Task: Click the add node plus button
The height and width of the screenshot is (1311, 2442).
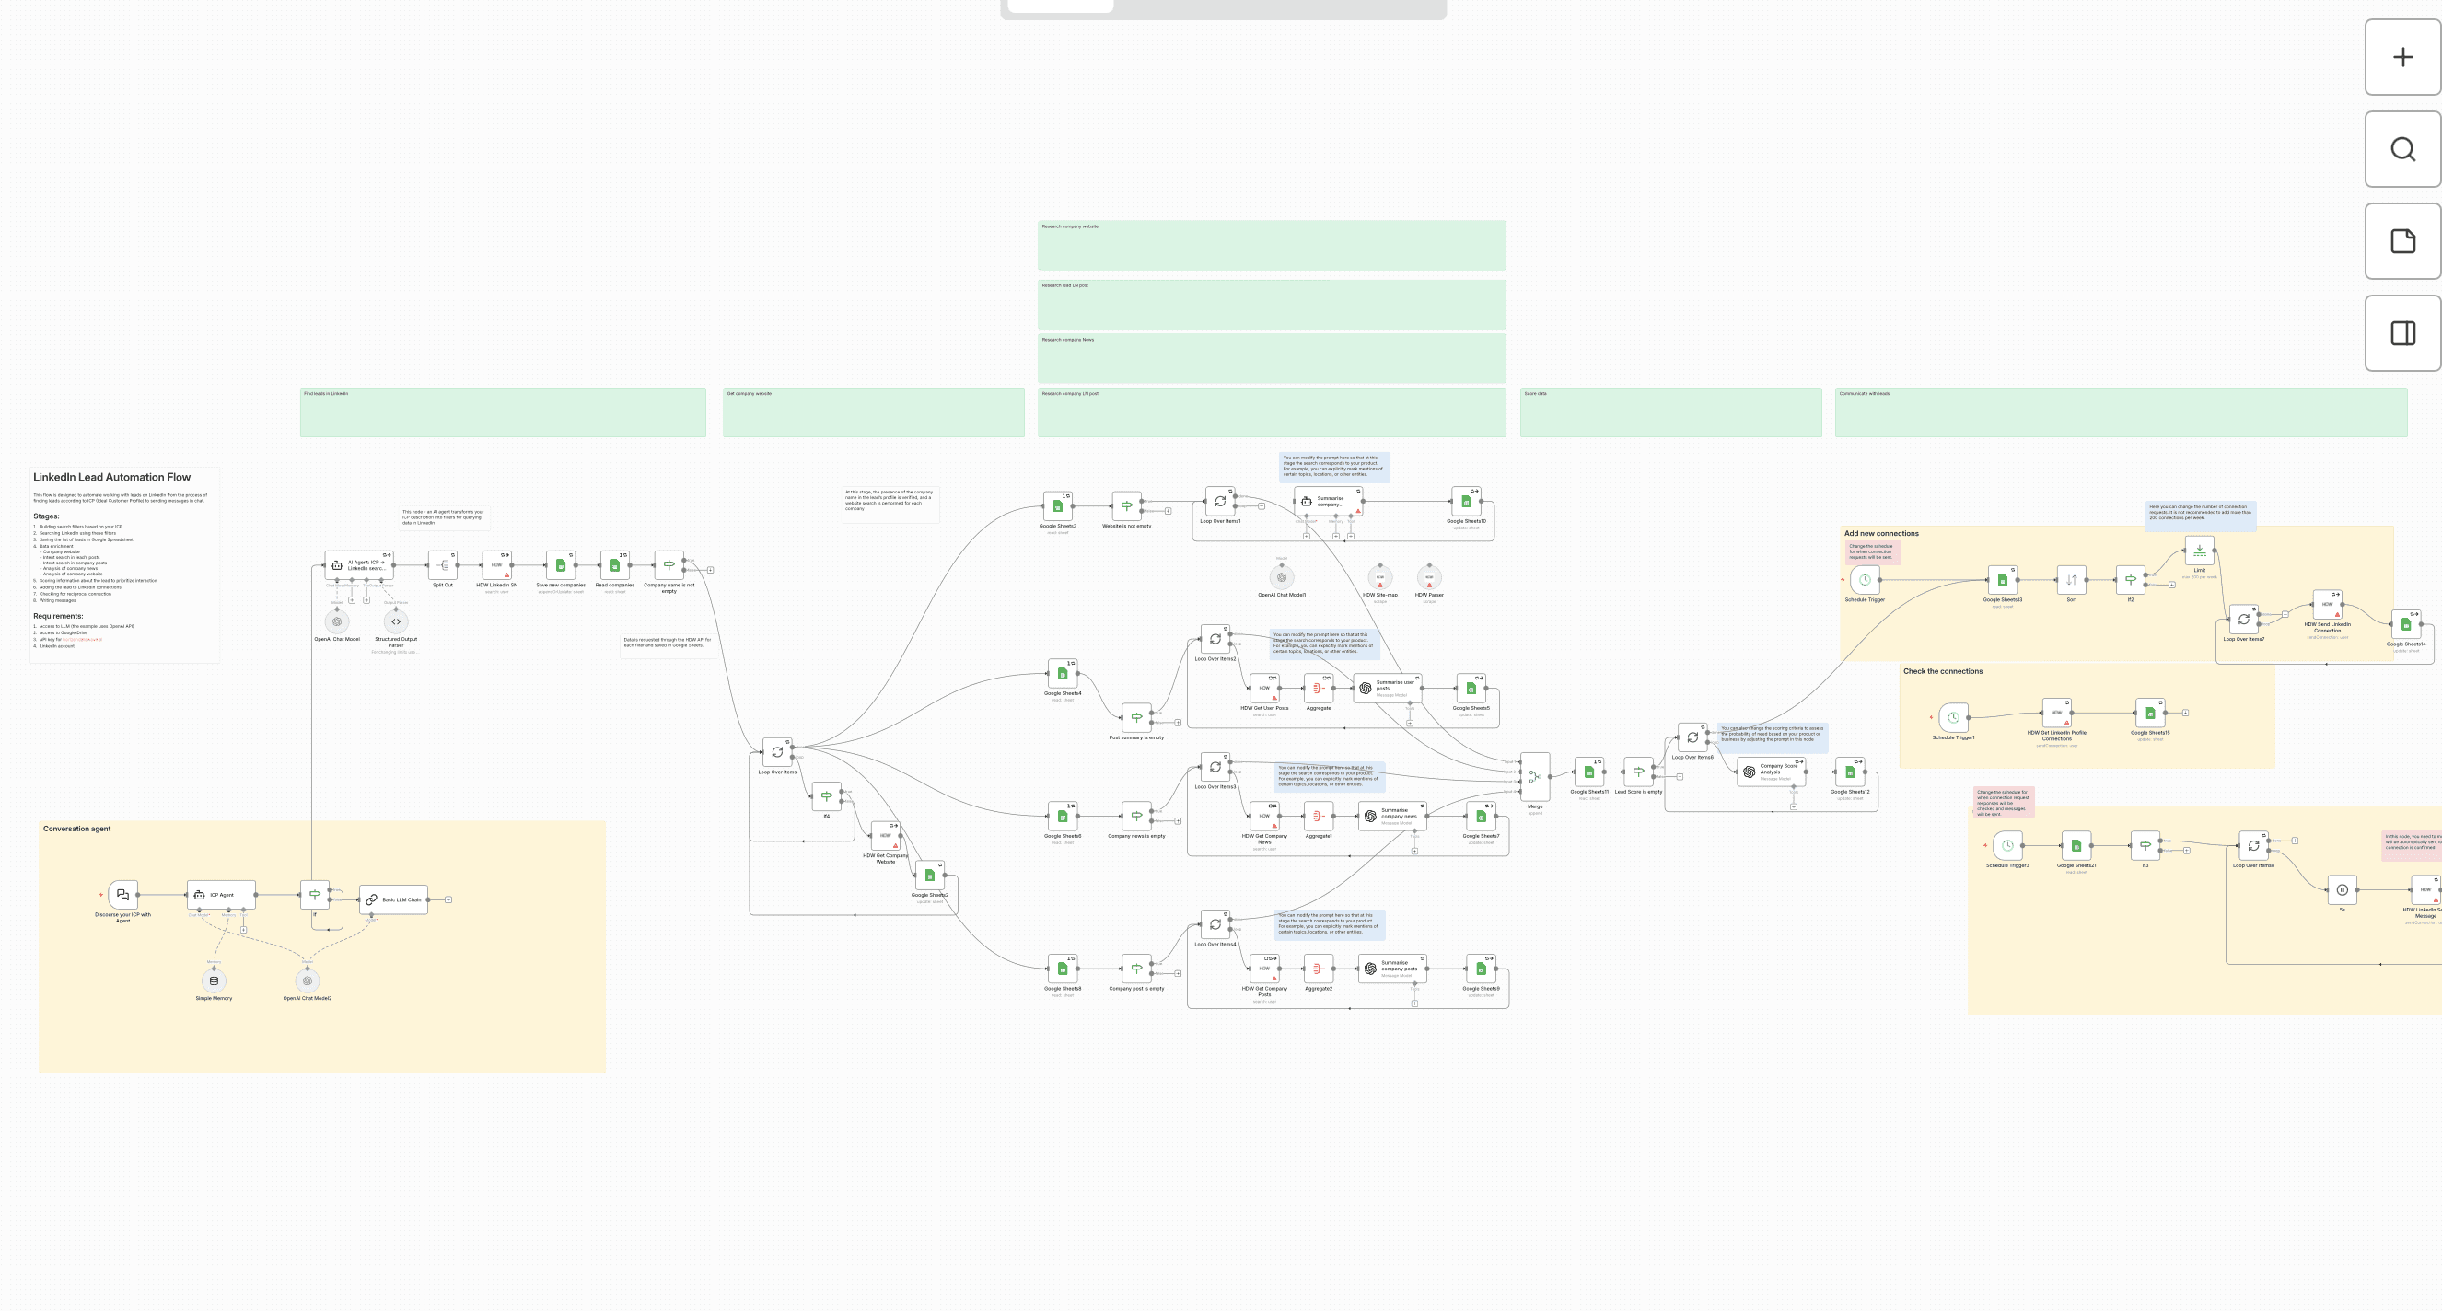Action: pos(2401,58)
